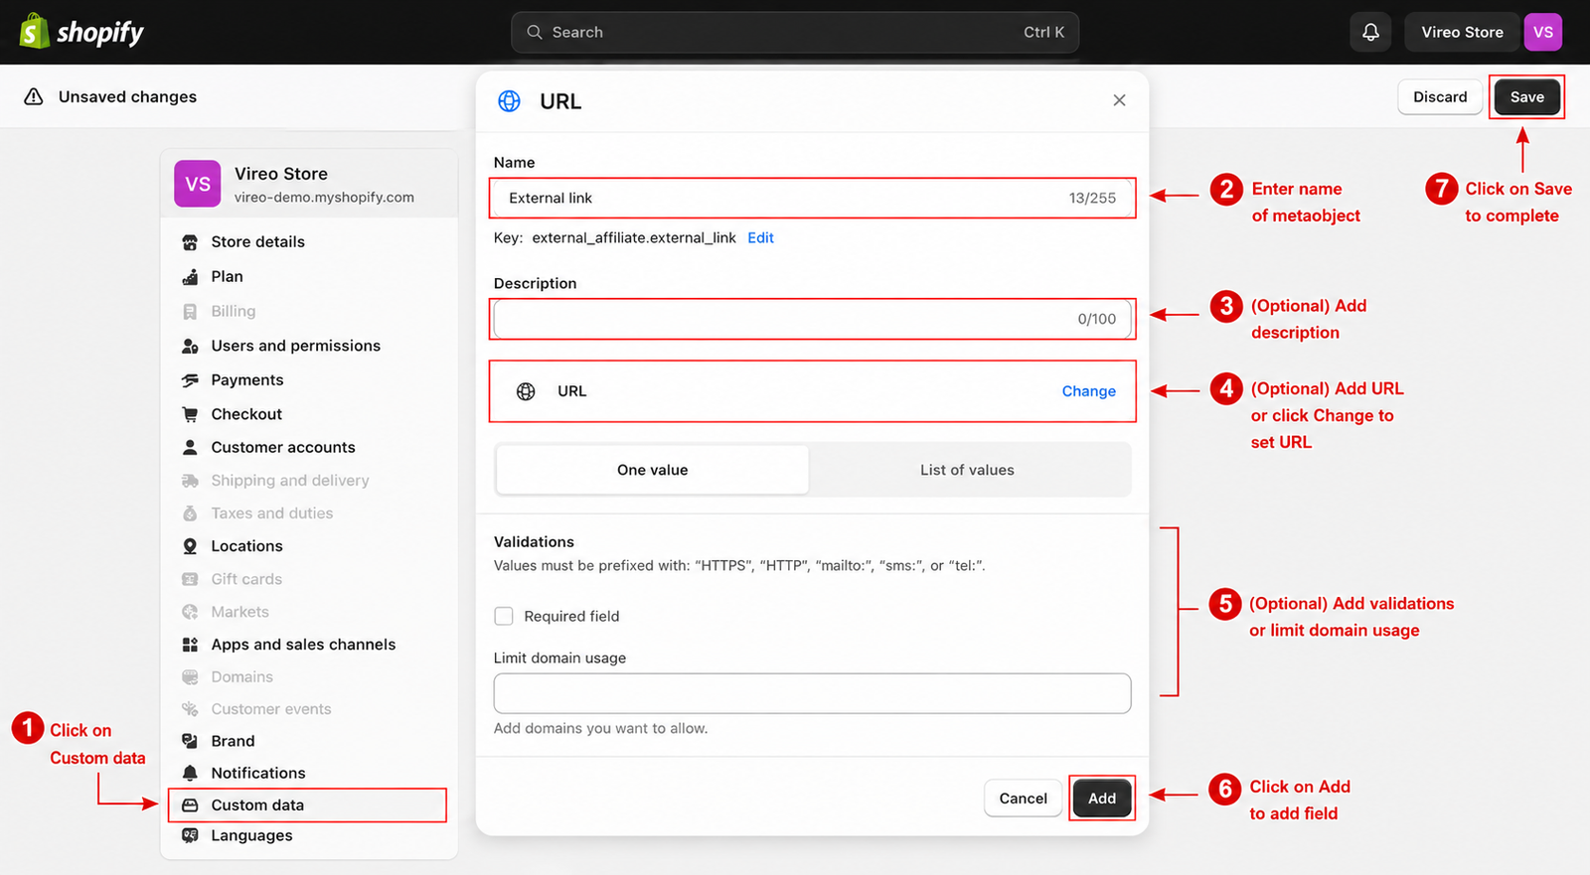Viewport: 1590px width, 875px height.
Task: Click Add to add the field
Action: [1101, 799]
